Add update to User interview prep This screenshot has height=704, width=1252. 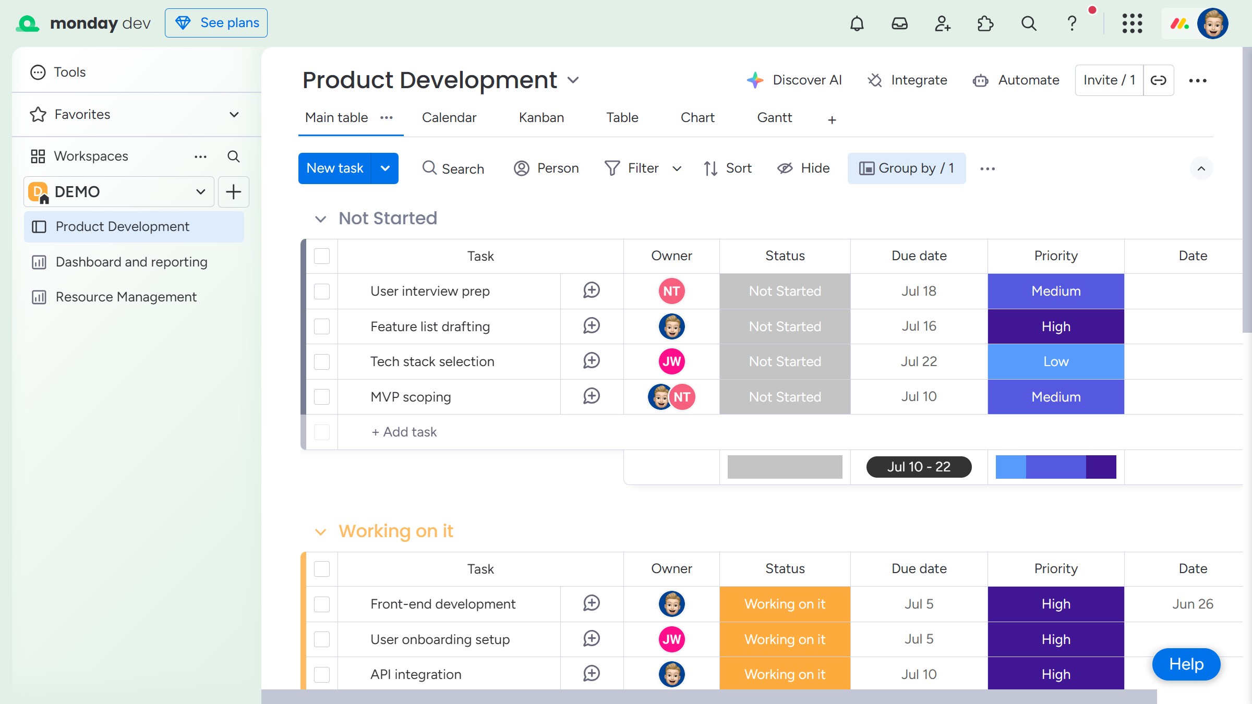click(x=592, y=290)
